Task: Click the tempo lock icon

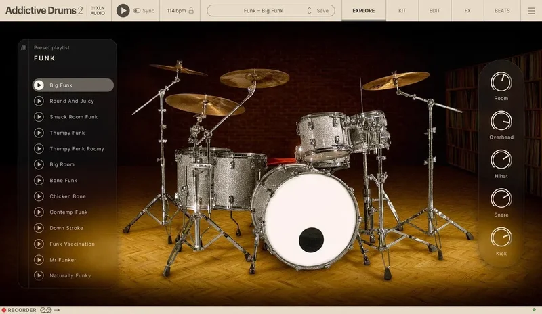Action: point(191,10)
